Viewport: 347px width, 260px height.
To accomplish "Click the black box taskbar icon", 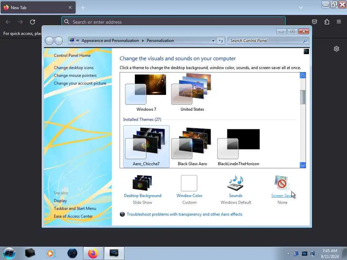I will [30, 253].
